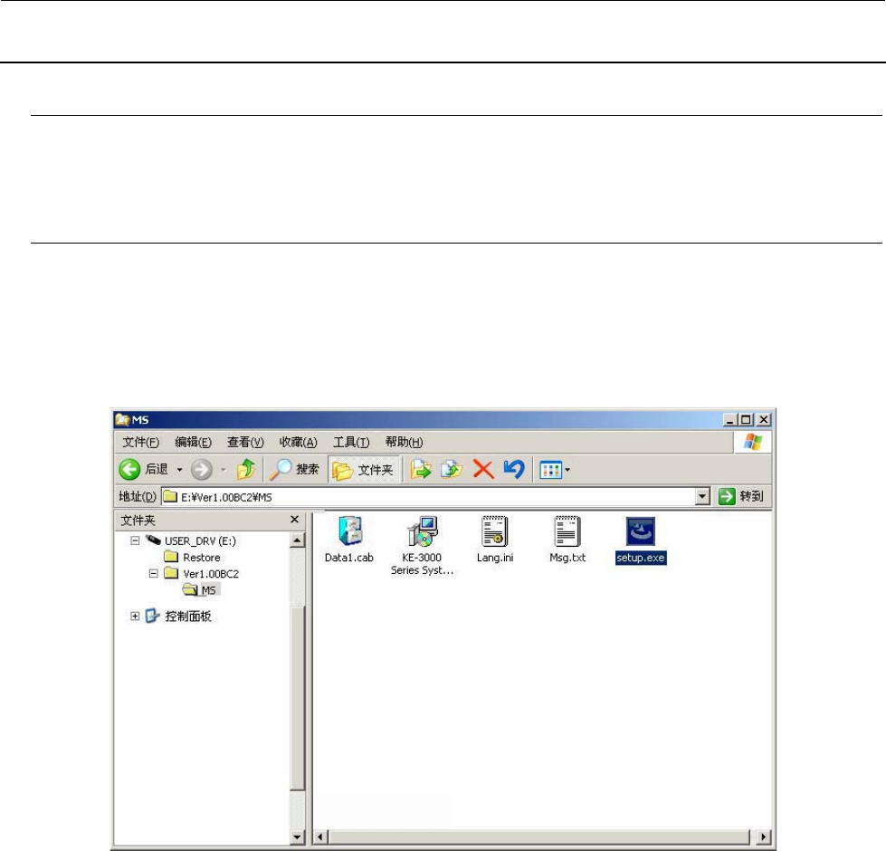Click the tree pane vertical scrollbar thumb
Image resolution: width=886 pixels, height=851 pixels.
point(297,697)
